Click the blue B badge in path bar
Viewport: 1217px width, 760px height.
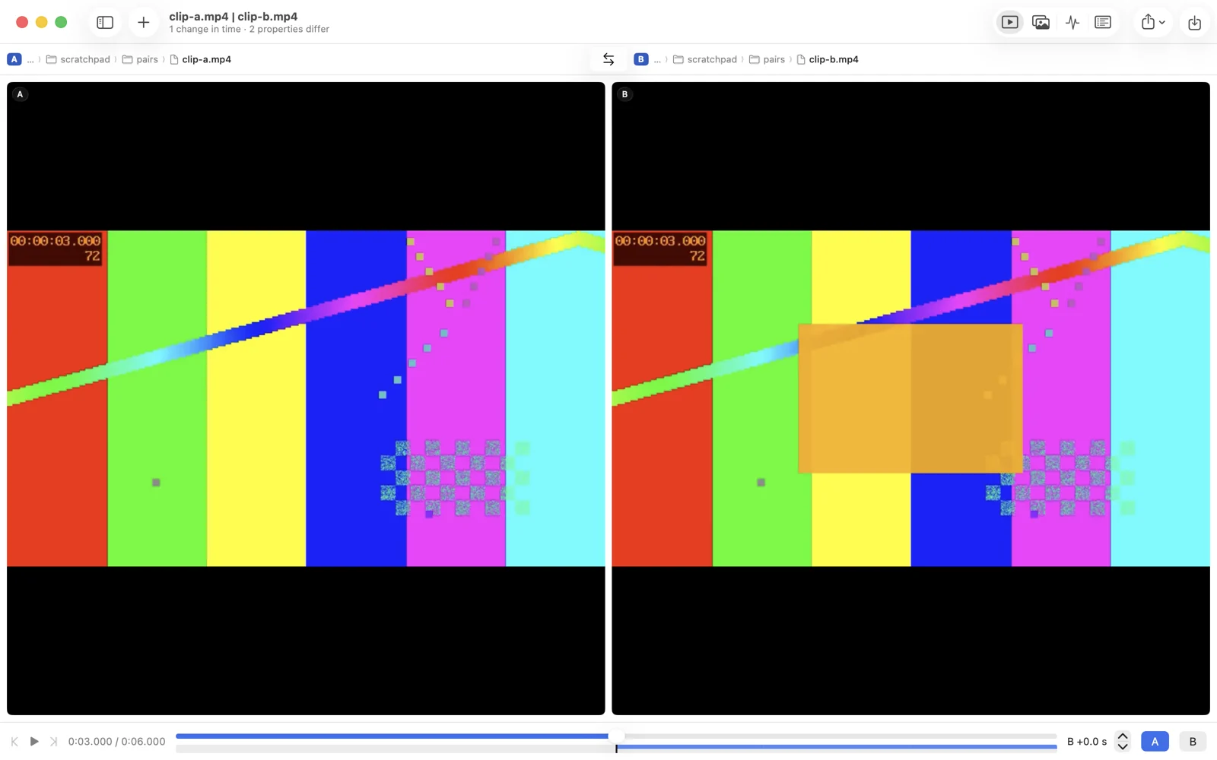point(641,59)
